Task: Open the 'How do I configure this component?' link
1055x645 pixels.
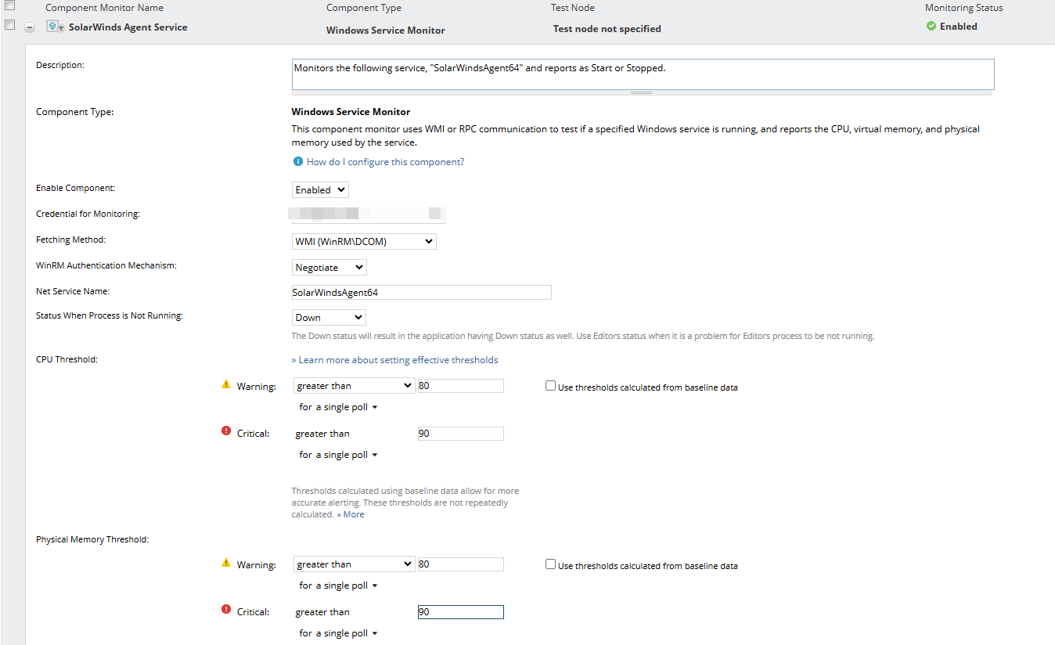Action: [x=385, y=162]
